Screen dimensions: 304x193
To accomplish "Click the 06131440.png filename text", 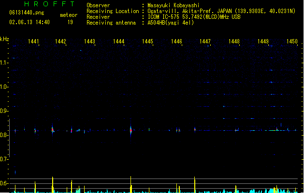I will pyautogui.click(x=27, y=13).
